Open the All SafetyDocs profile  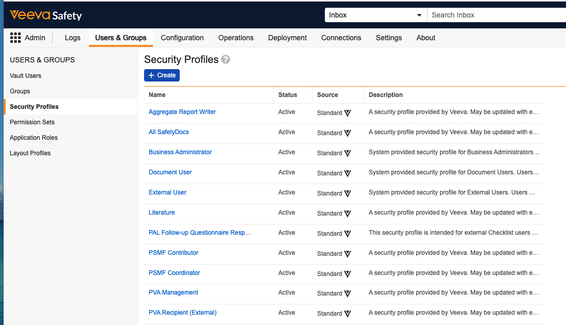168,132
